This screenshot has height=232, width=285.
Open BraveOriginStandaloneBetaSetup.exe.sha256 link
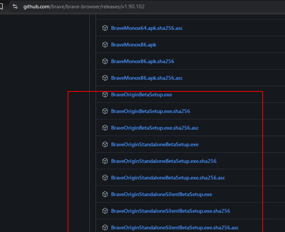[164, 161]
